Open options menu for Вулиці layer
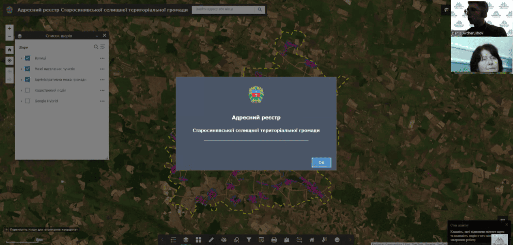 (x=102, y=58)
